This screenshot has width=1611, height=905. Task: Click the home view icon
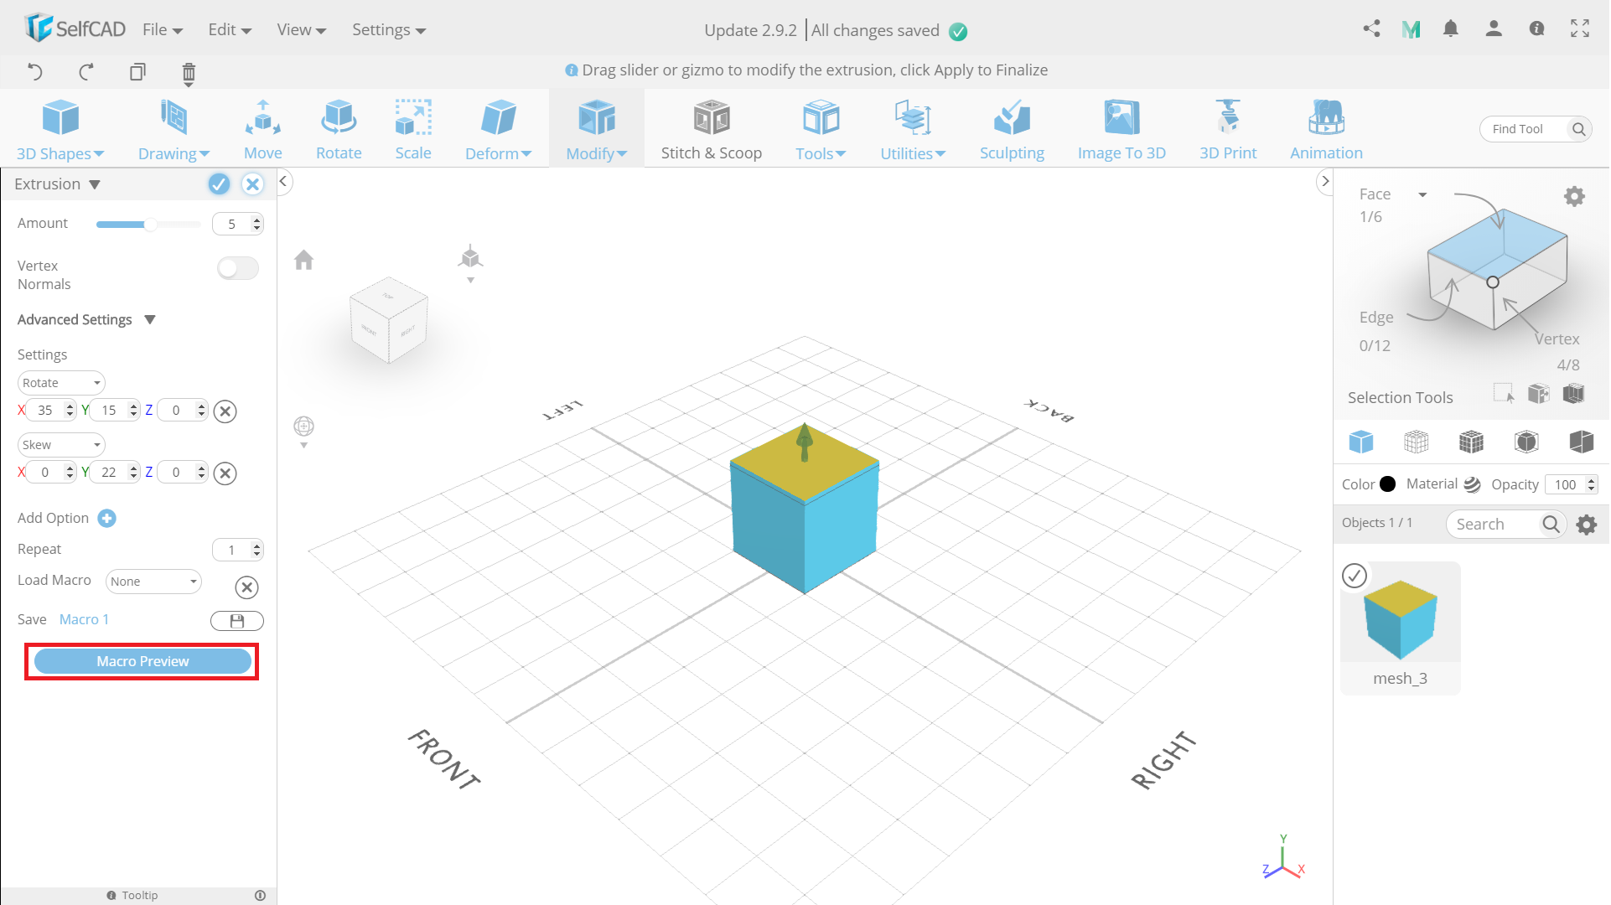[x=303, y=260]
